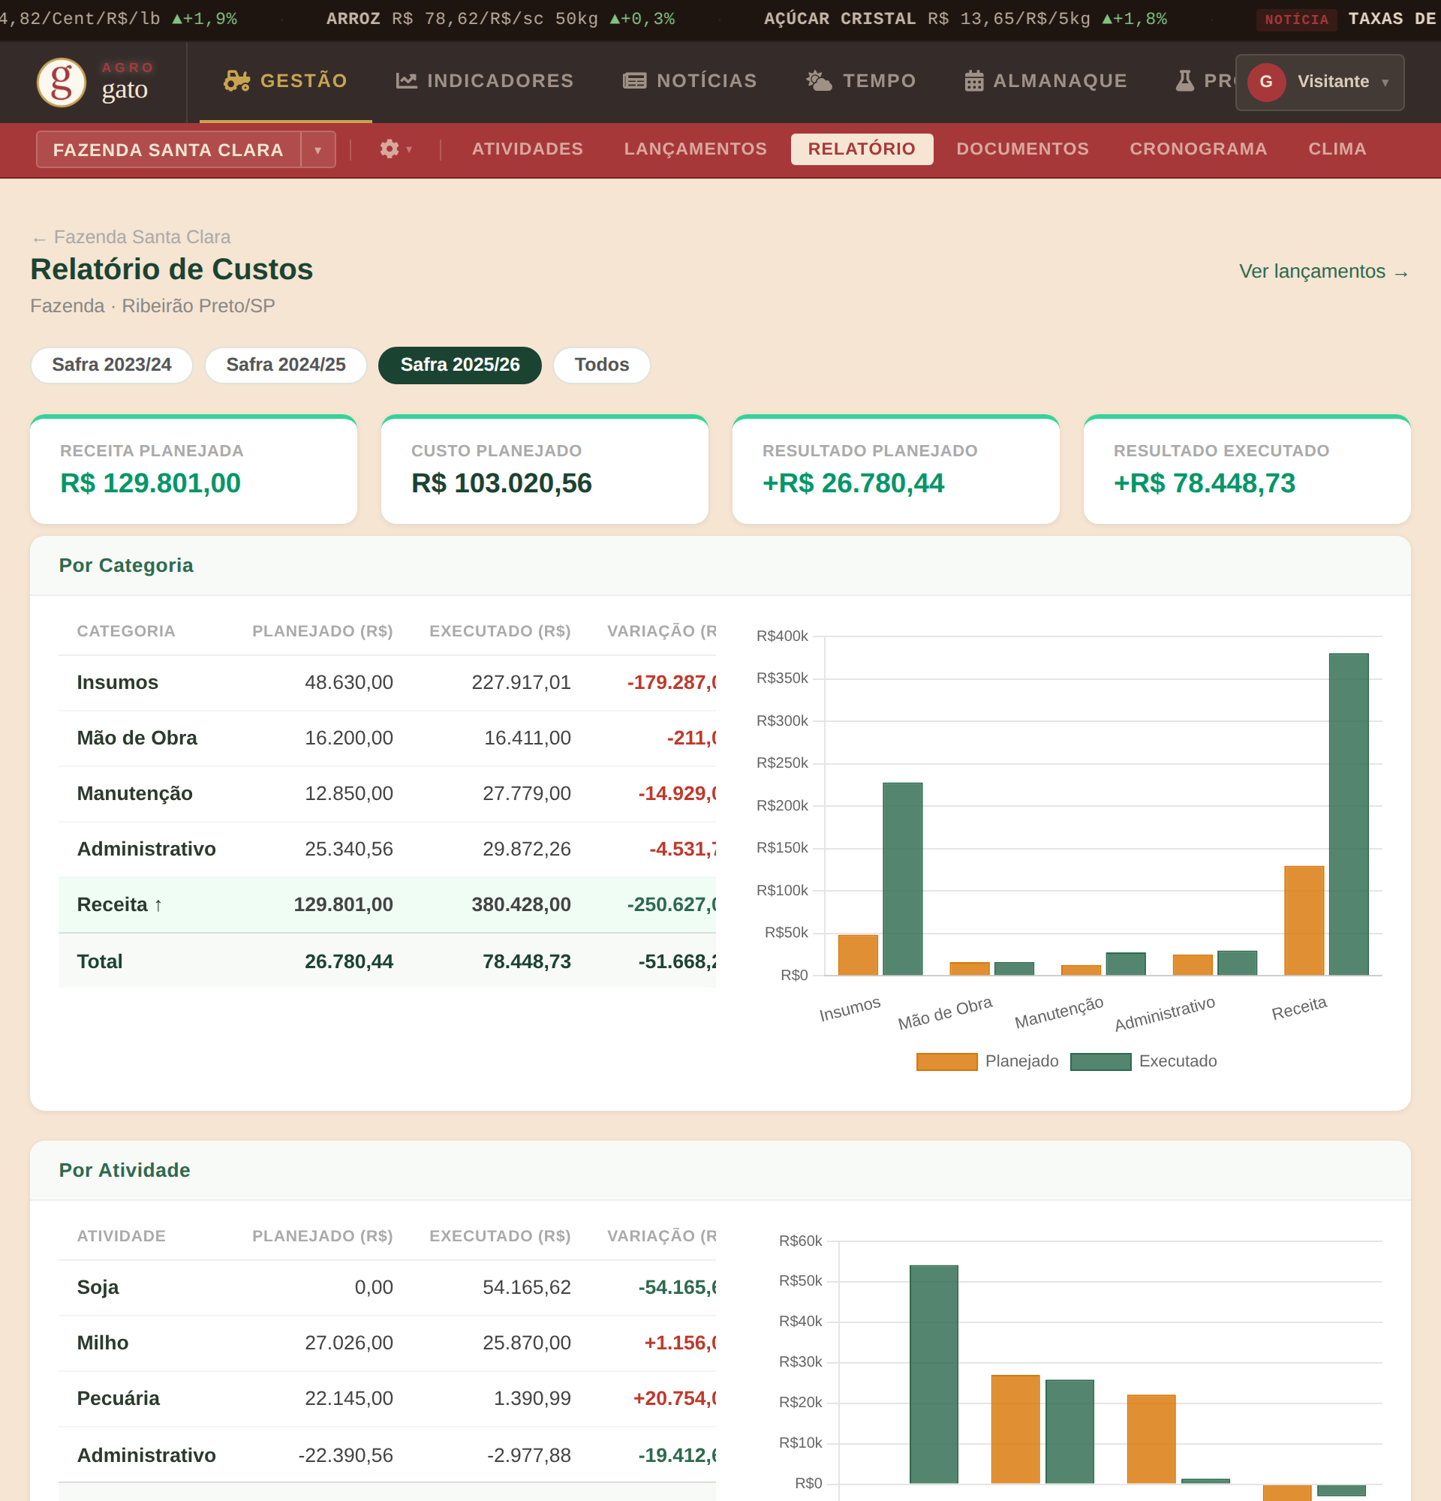This screenshot has width=1441, height=1501.
Task: Open the Cronograma tab
Action: (1199, 149)
